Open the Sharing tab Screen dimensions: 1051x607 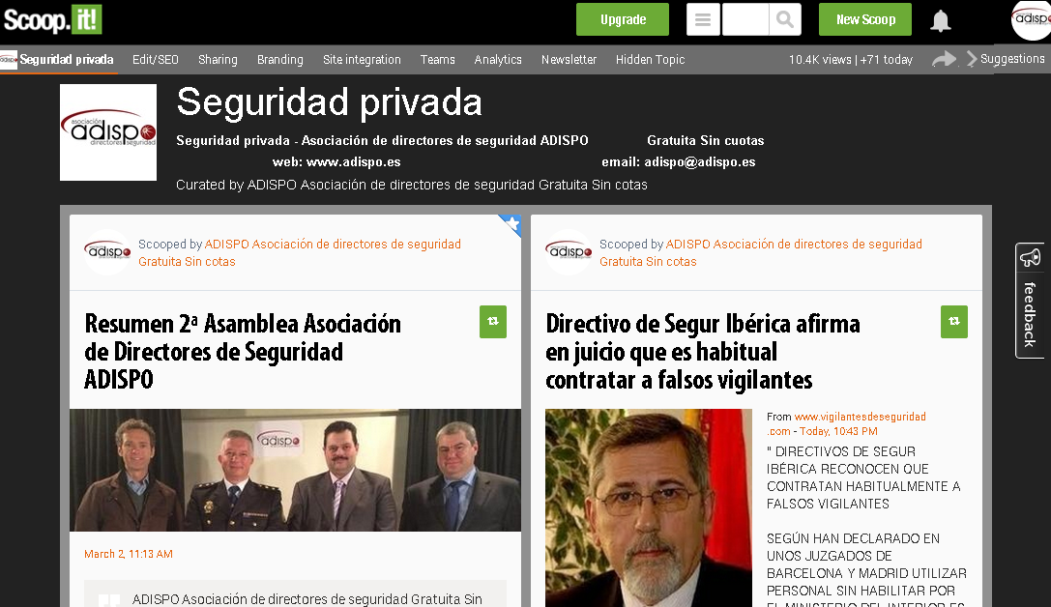[x=218, y=60]
